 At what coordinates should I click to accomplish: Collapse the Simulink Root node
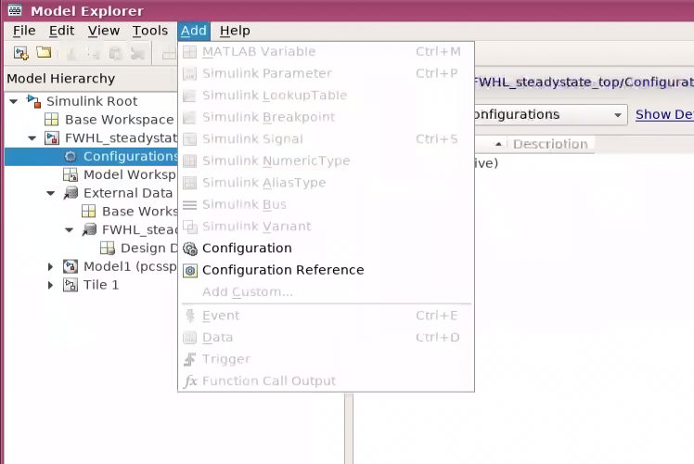[14, 101]
